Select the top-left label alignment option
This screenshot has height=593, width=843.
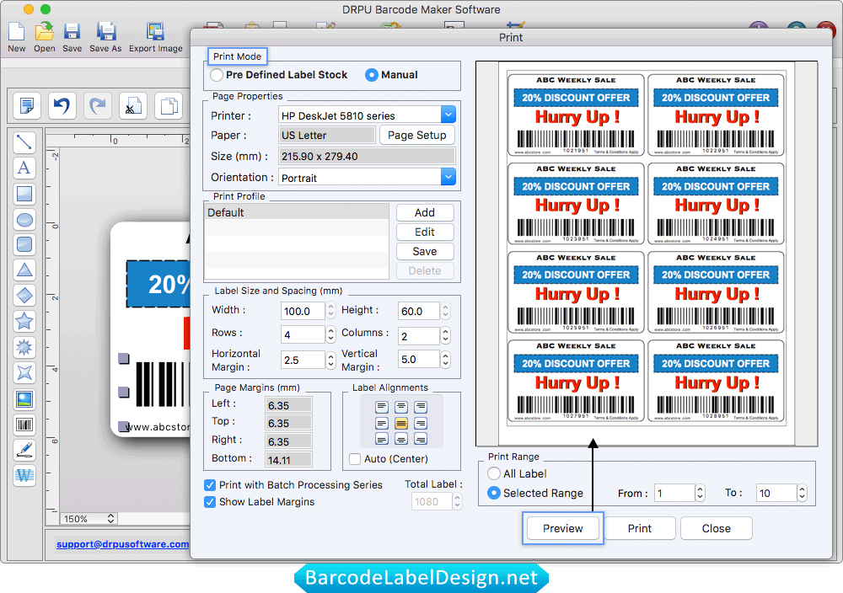coord(382,407)
